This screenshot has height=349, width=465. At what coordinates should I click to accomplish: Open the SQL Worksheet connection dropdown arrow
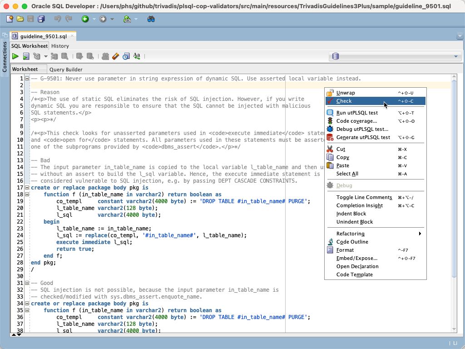(x=136, y=19)
